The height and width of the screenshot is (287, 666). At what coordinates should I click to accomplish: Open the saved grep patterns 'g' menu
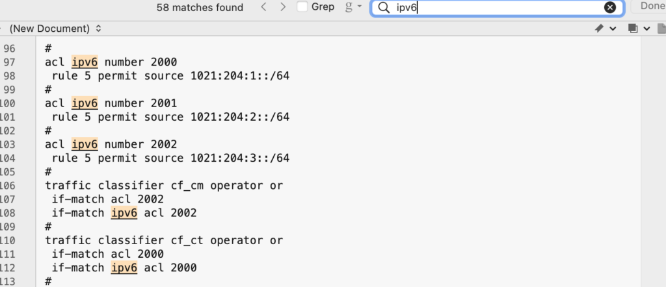click(353, 6)
